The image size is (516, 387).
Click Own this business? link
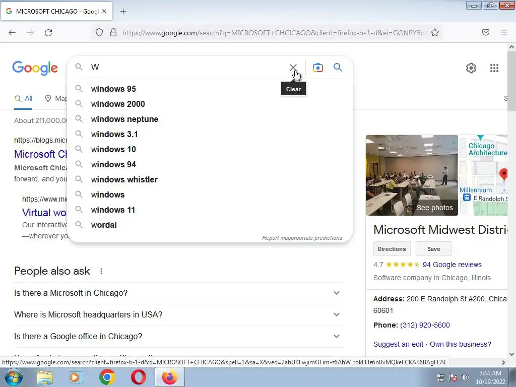(461, 344)
